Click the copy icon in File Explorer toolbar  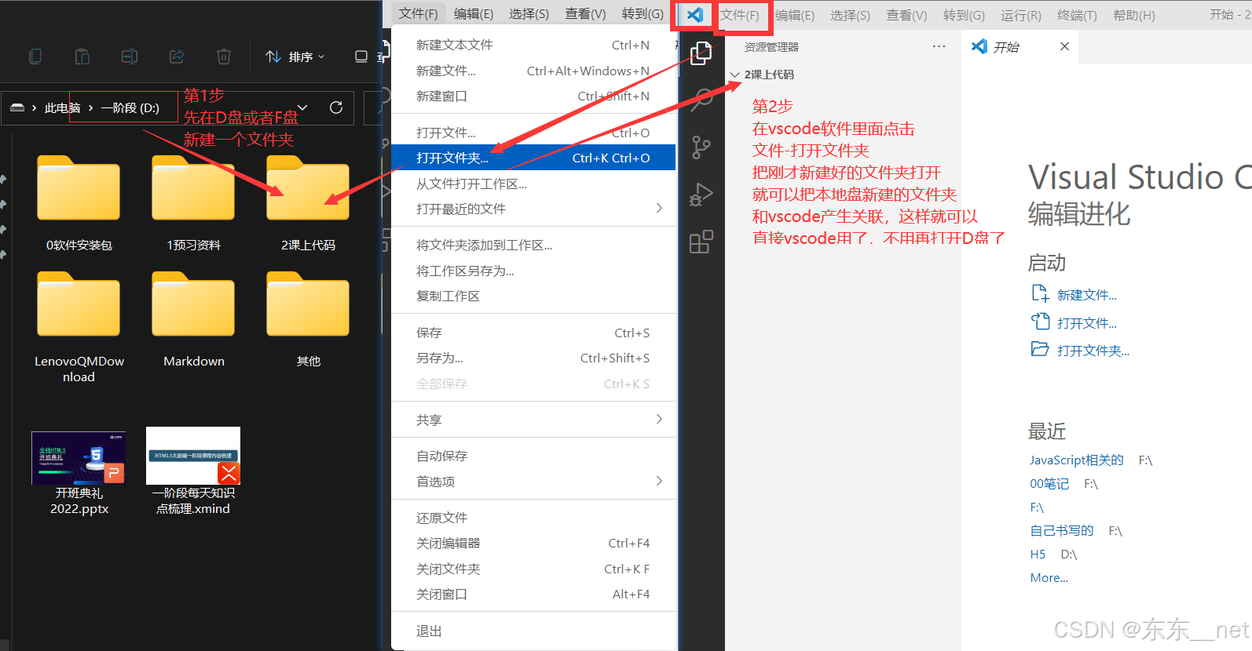coord(35,56)
